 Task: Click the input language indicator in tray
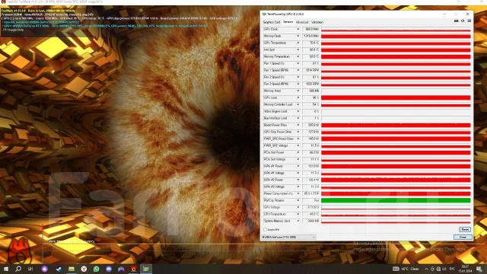(452, 269)
